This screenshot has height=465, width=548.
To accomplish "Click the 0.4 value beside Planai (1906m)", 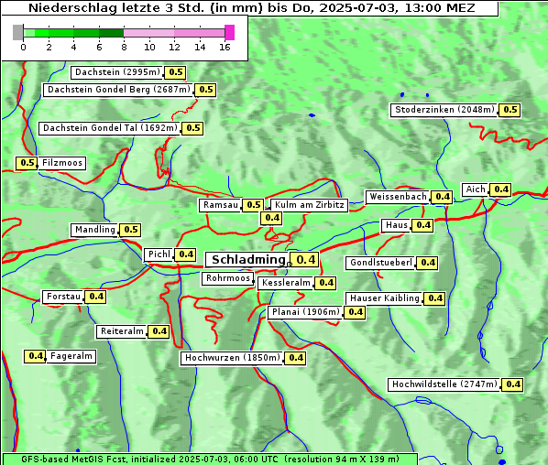I will click(x=355, y=312).
